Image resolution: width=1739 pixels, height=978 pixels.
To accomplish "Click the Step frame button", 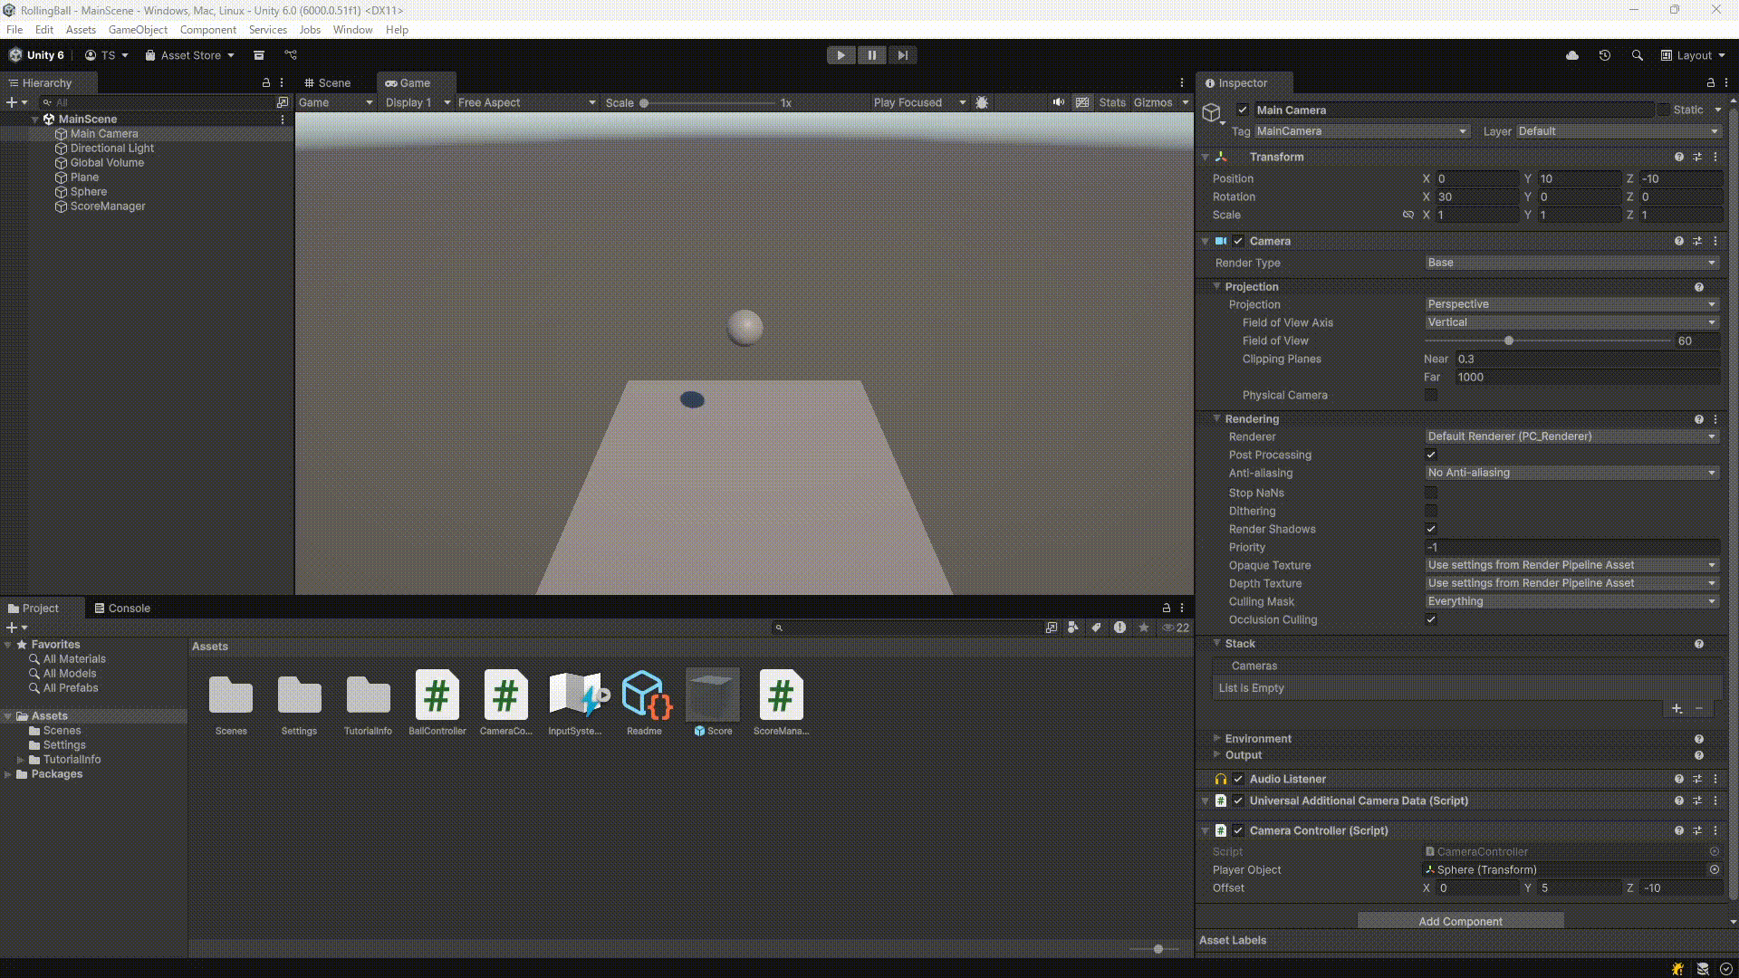I will (902, 55).
